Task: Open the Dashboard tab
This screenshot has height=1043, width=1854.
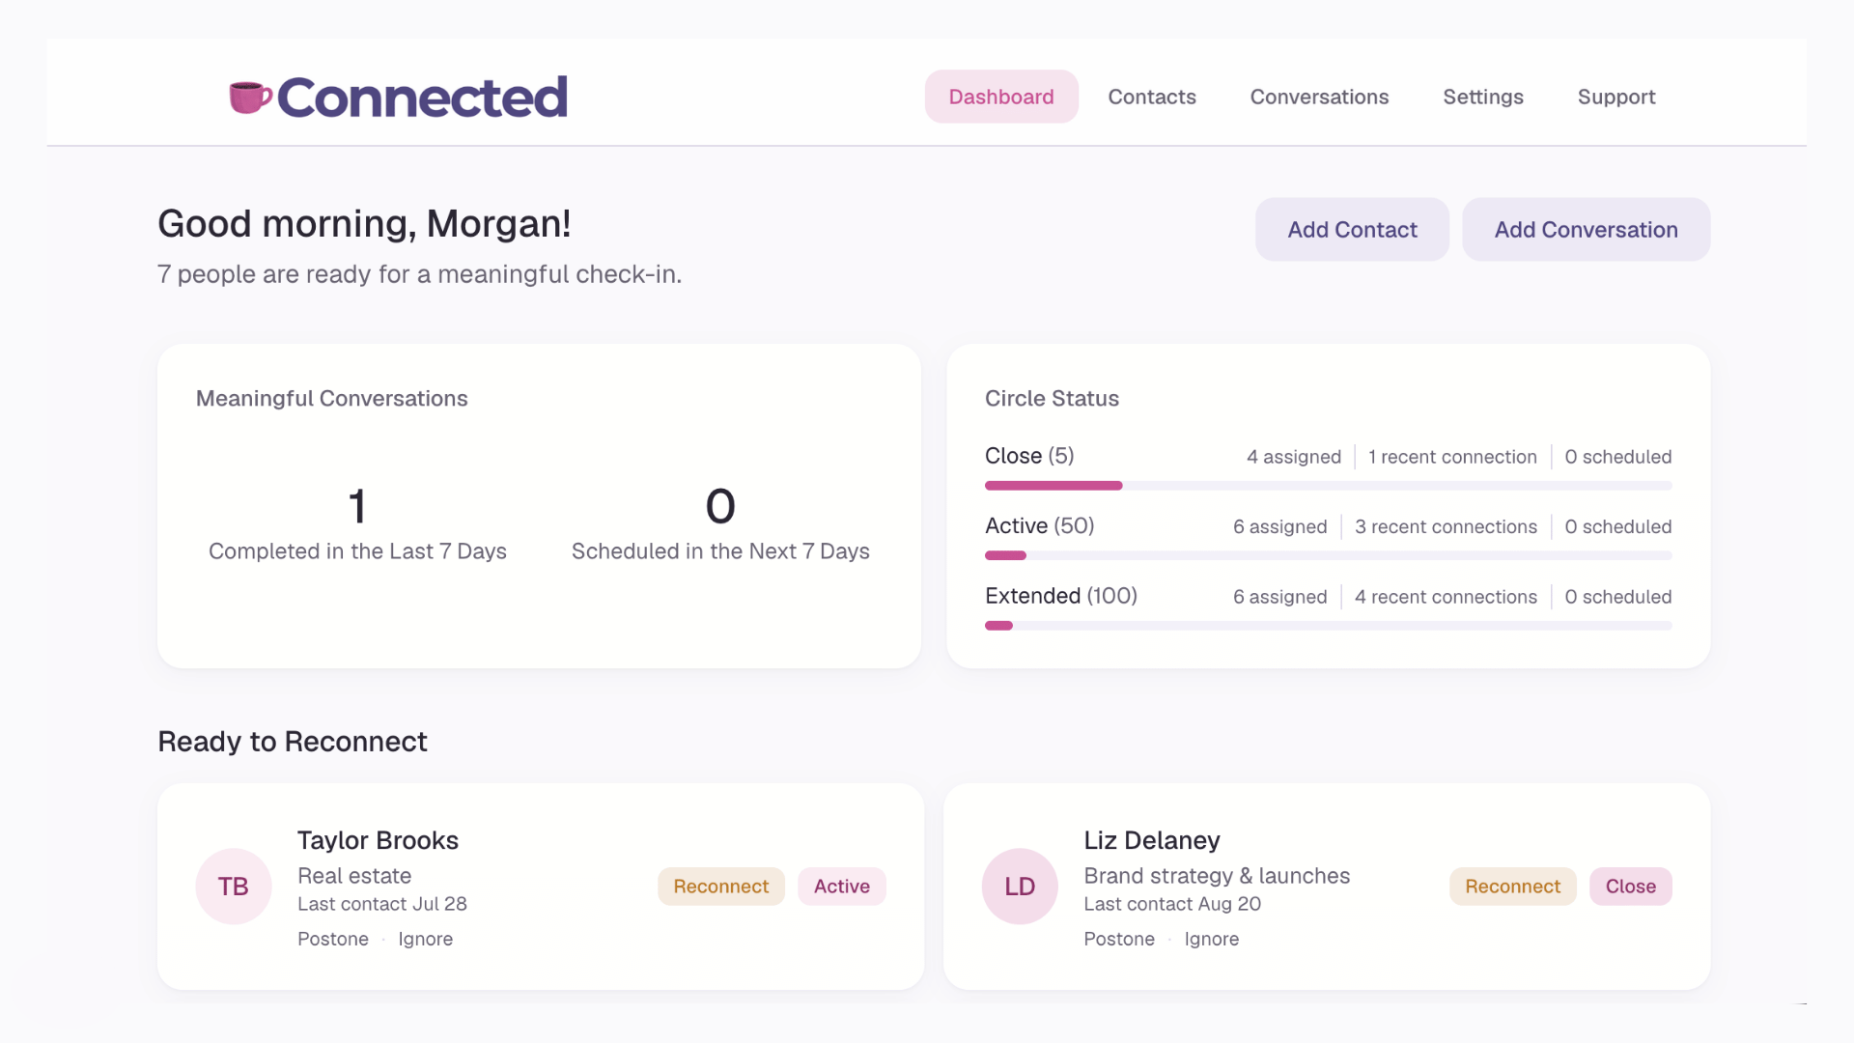Action: (x=1001, y=97)
